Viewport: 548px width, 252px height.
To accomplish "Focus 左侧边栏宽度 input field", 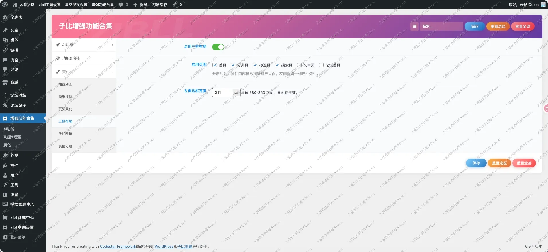I will [x=223, y=92].
